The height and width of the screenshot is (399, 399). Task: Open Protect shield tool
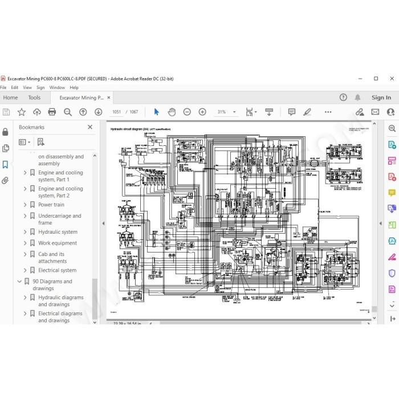[392, 273]
